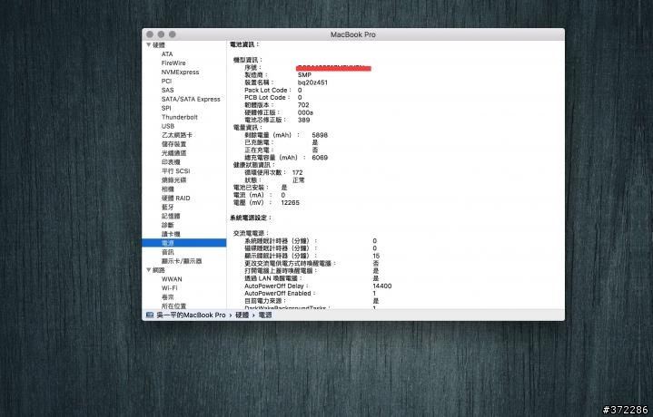Select FireWire in the sidebar
The width and height of the screenshot is (653, 417).
coord(173,63)
